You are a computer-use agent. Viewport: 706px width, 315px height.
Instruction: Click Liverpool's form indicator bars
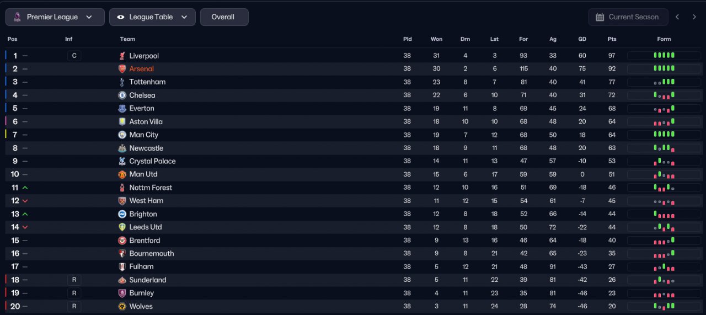pos(664,56)
